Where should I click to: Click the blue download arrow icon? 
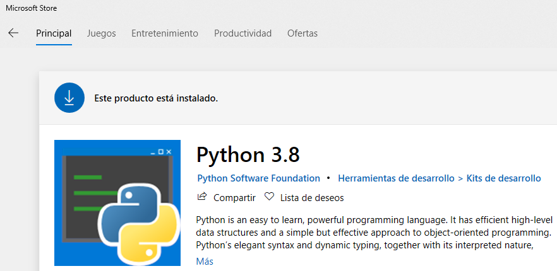(69, 98)
